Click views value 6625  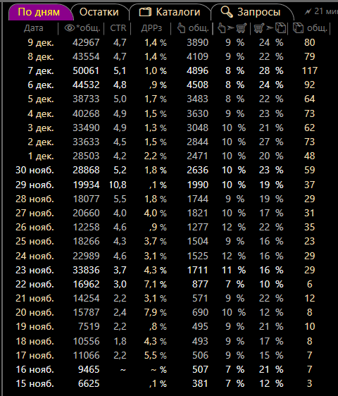pos(89,384)
